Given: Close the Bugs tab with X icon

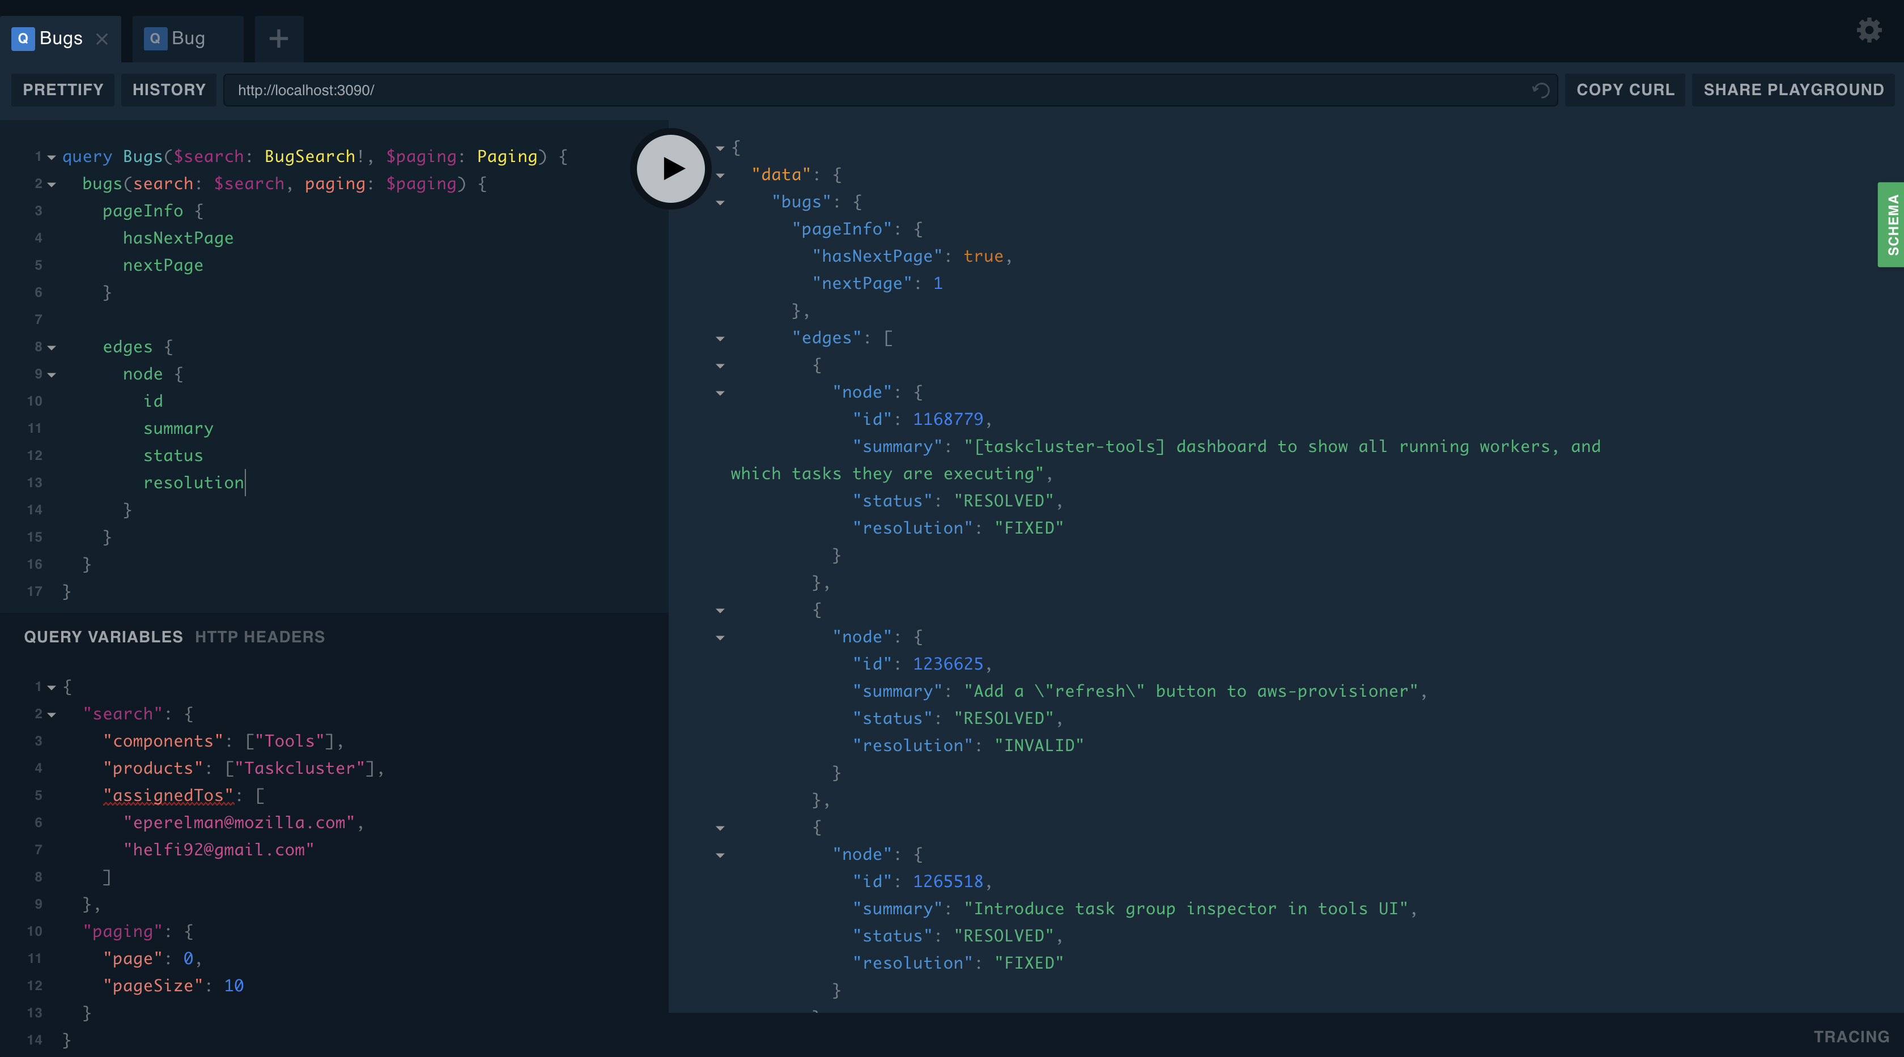Looking at the screenshot, I should [x=102, y=39].
